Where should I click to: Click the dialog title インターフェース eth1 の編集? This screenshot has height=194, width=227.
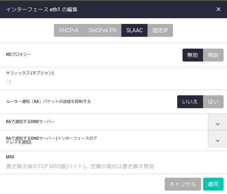click(x=42, y=9)
